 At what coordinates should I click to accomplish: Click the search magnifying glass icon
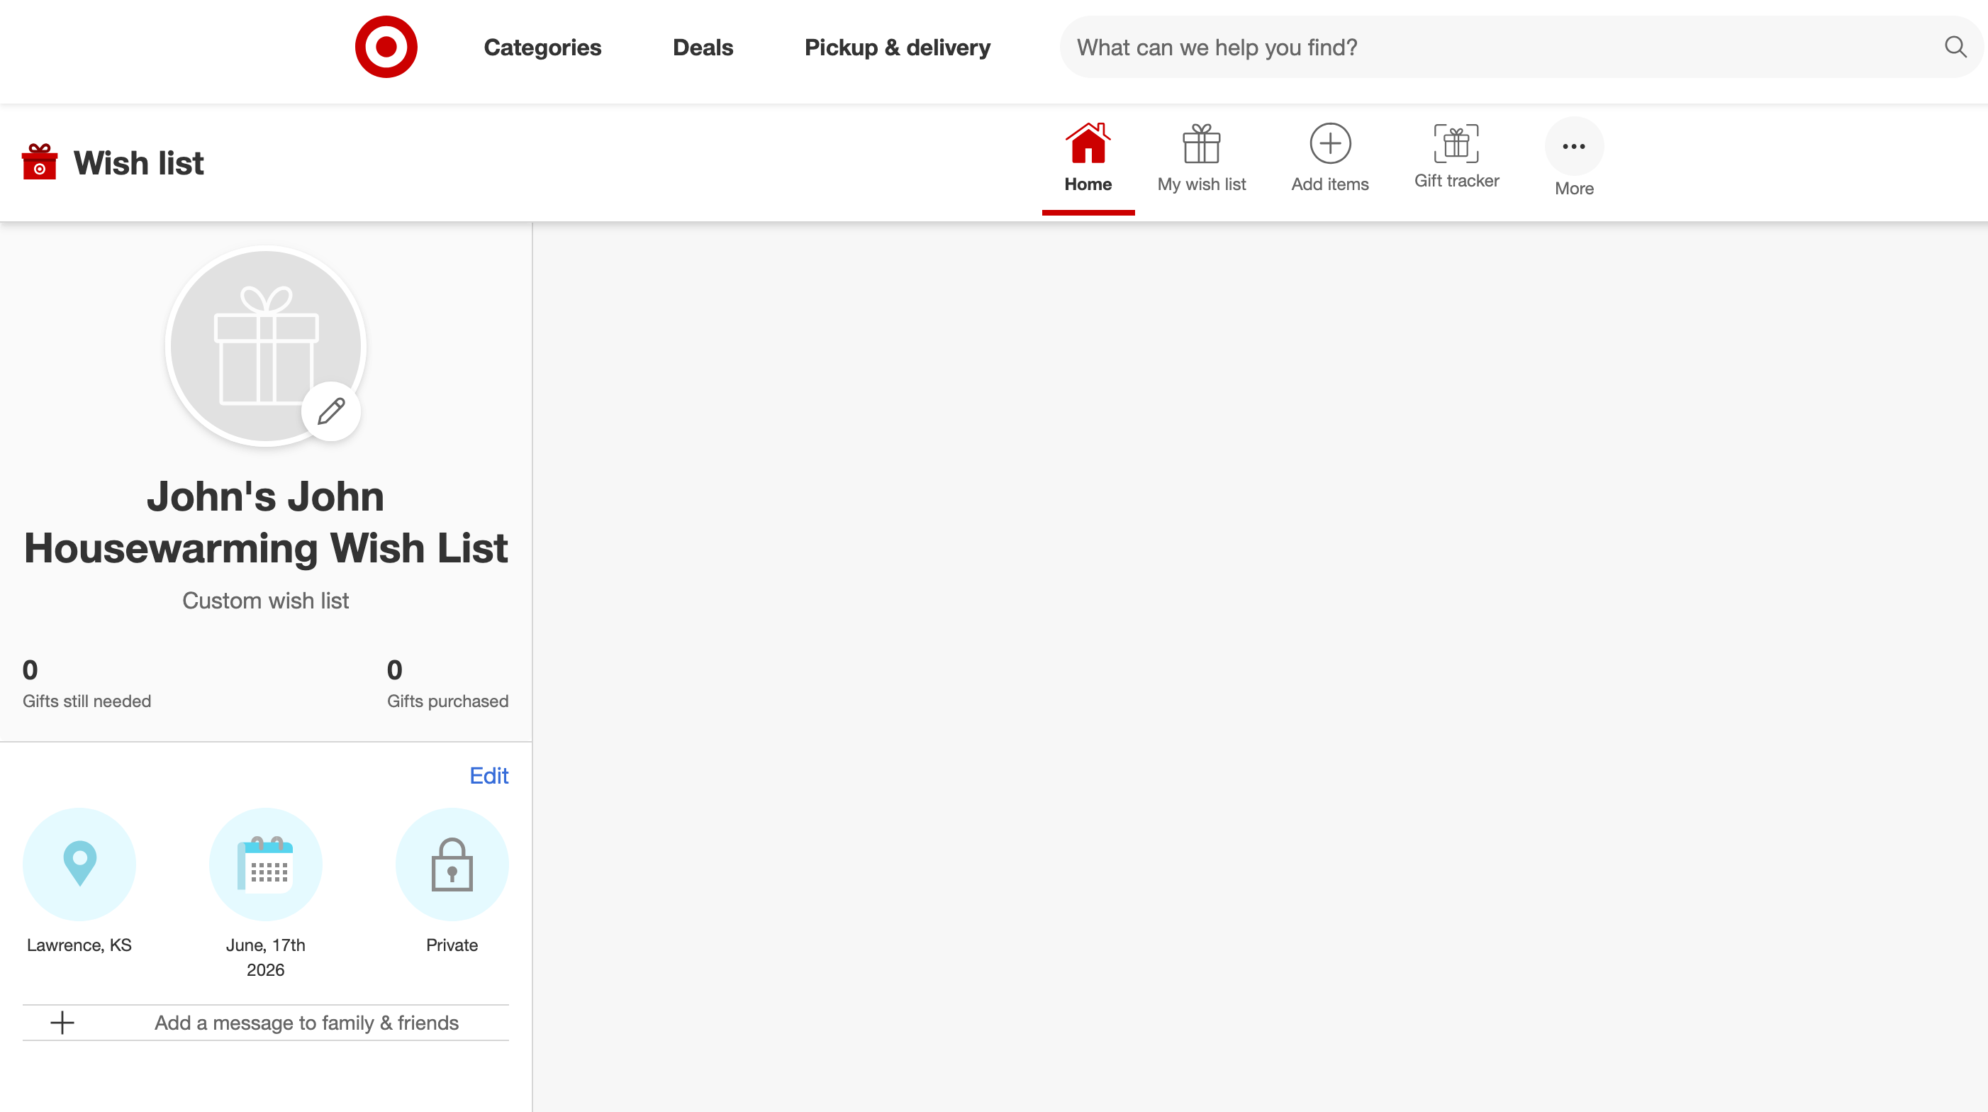1955,47
